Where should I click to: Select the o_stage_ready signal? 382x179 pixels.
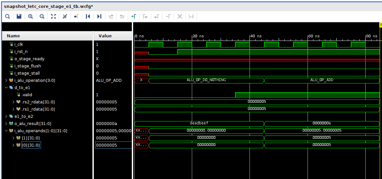[x=29, y=59]
